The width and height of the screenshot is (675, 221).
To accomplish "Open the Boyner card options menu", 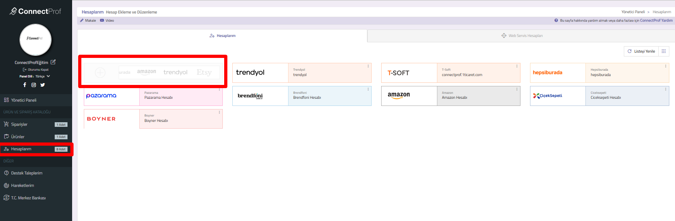I will [x=219, y=112].
